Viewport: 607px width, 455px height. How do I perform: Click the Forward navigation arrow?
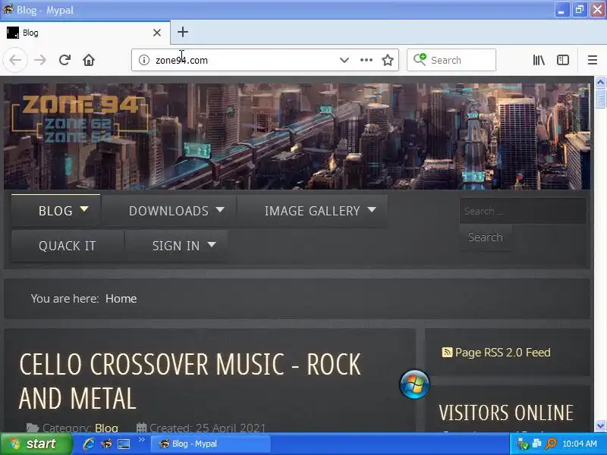40,60
